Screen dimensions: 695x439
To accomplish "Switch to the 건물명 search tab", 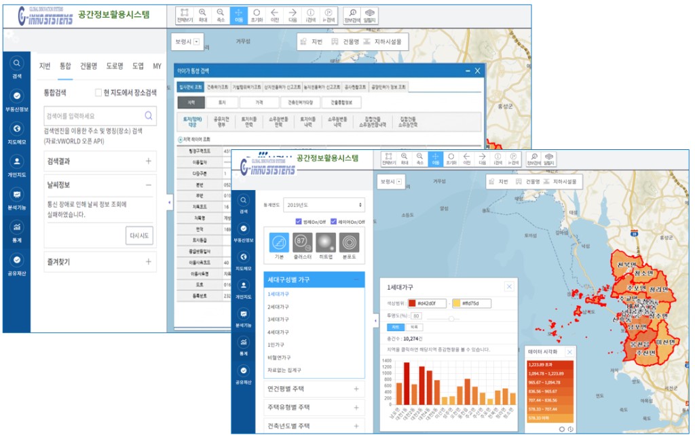I will [89, 66].
